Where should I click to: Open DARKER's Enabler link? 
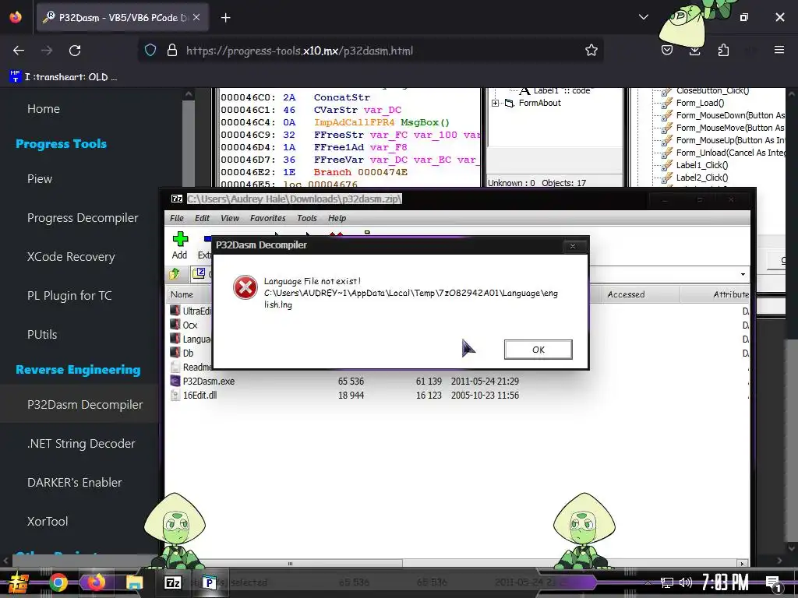[74, 483]
